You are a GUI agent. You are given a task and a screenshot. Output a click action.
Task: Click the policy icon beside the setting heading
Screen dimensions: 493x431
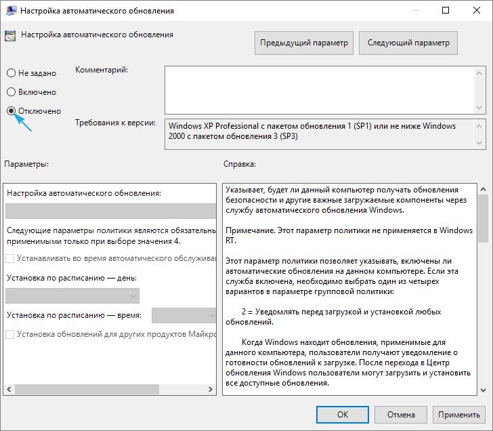[x=11, y=36]
